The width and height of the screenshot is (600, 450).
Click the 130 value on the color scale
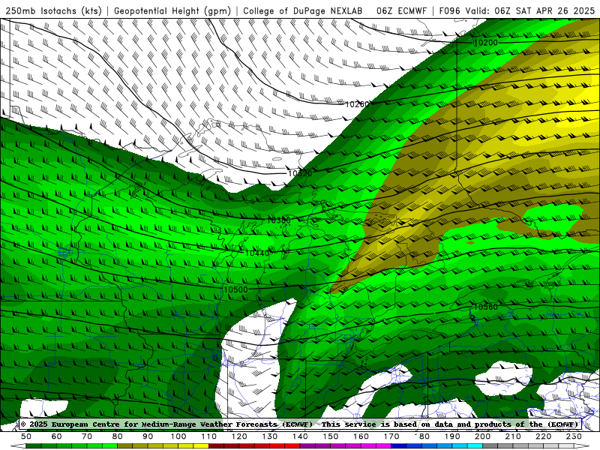269,436
